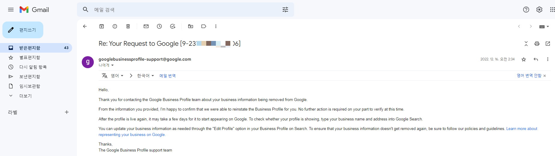Expand 더보기 in the left sidebar

(x=25, y=96)
